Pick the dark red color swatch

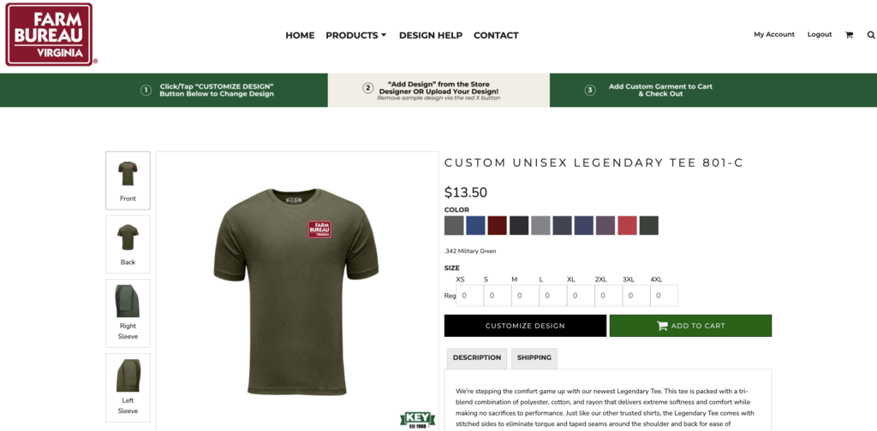tap(498, 226)
